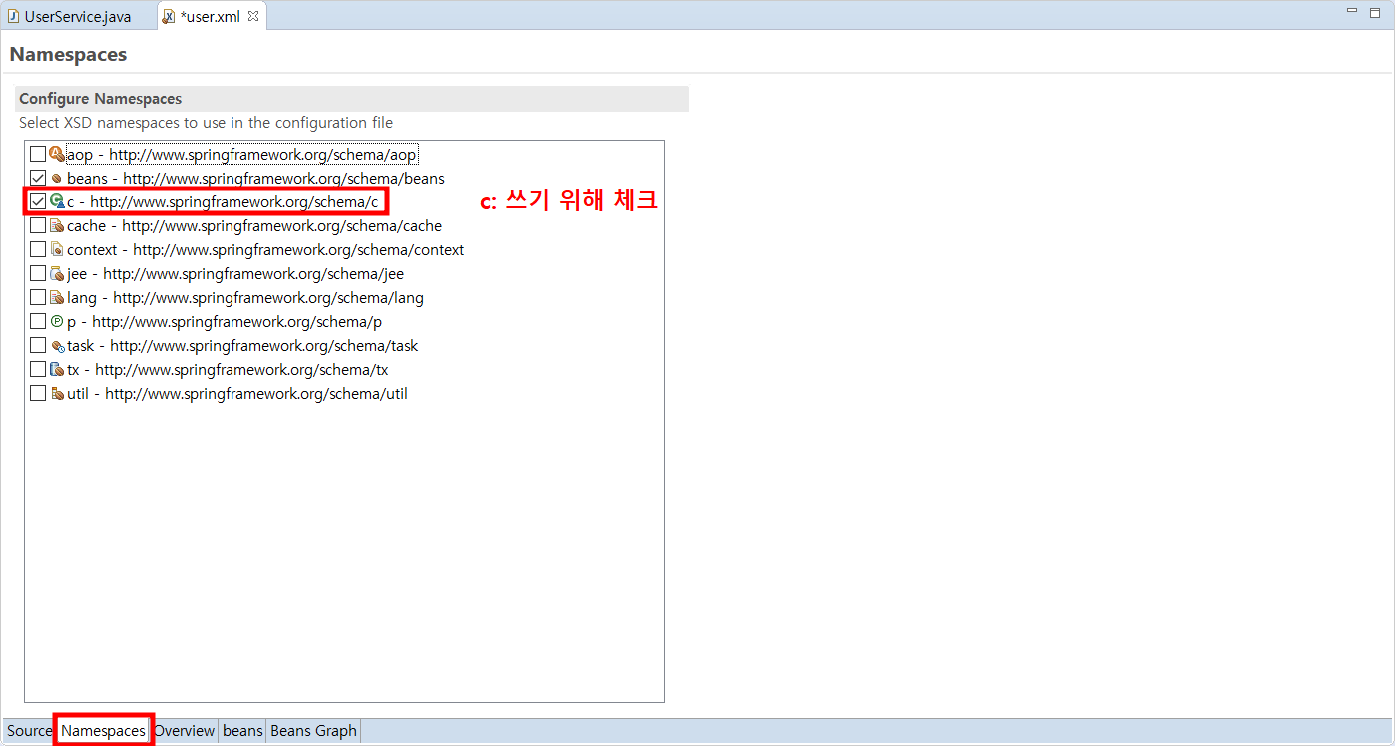Image resolution: width=1395 pixels, height=746 pixels.
Task: Close the user.xml editor tab
Action: pos(252,16)
